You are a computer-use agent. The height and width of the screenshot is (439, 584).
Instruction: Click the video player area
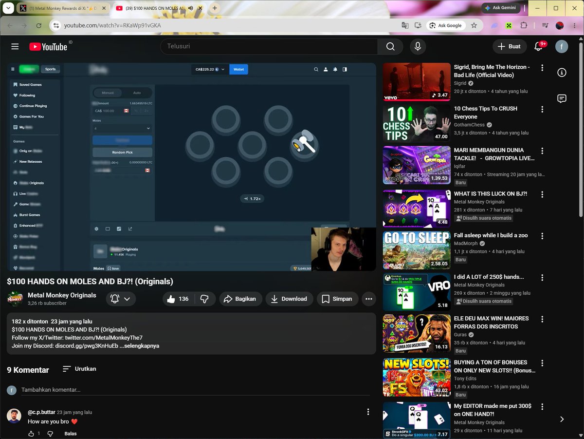click(191, 167)
